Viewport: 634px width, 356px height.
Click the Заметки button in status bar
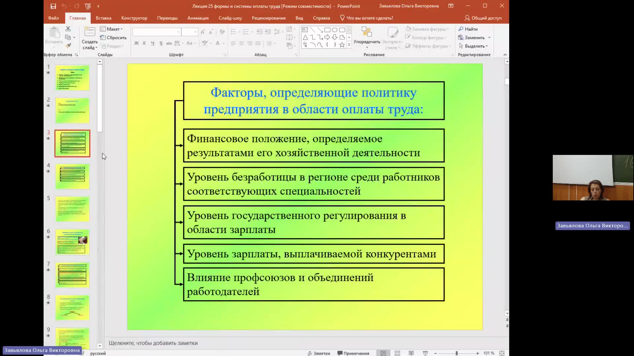(x=319, y=353)
